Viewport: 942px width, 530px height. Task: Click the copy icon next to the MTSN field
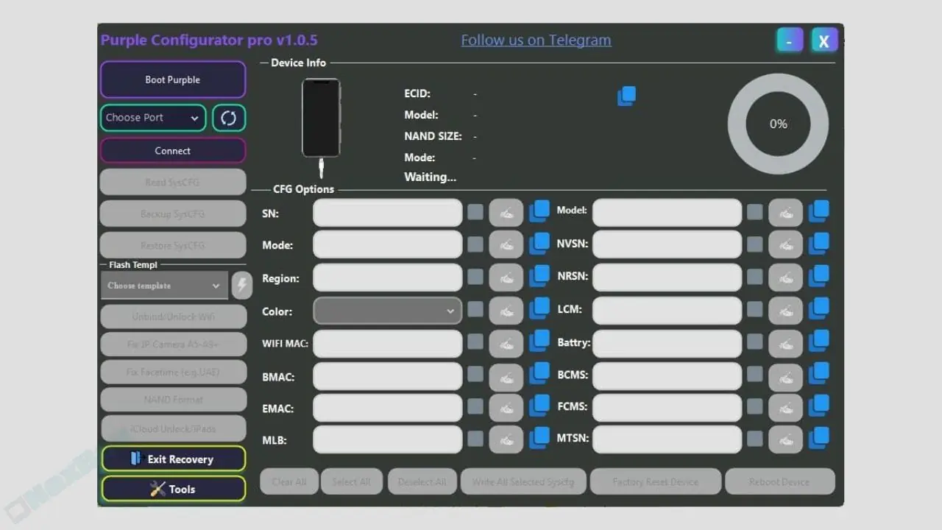(818, 438)
